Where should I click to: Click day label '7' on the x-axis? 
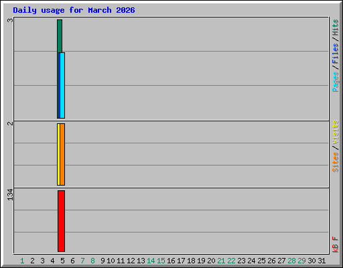click(82, 261)
